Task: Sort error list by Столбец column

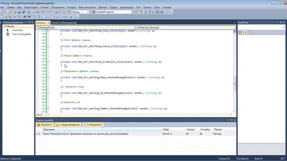Action: 206,129
